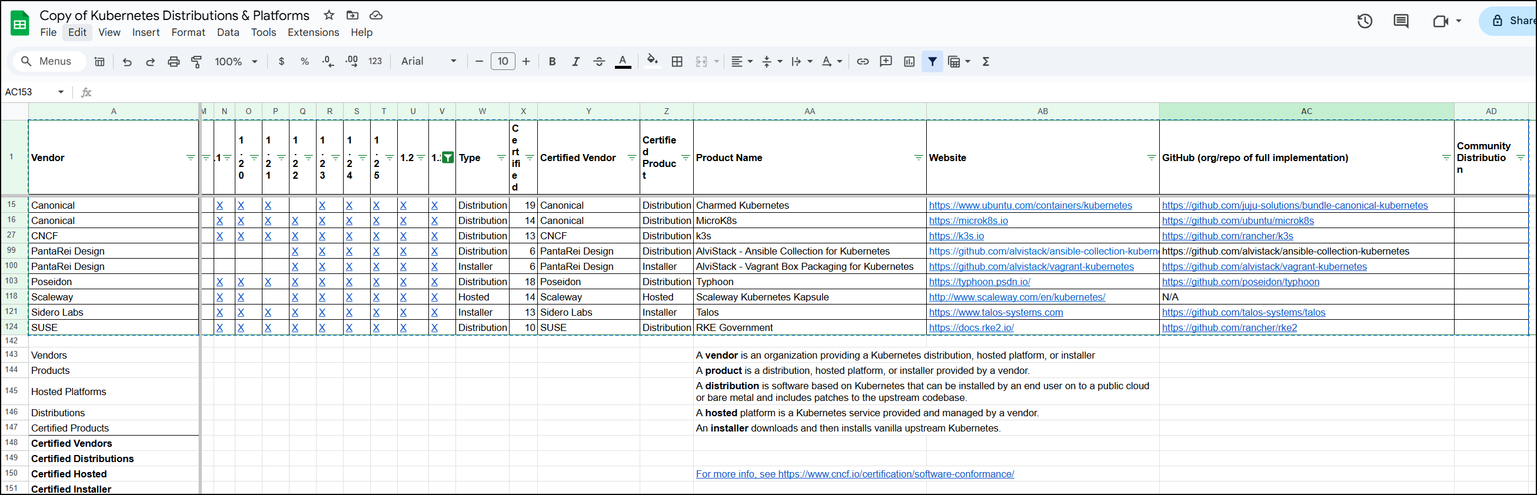
Task: Click the font size field
Action: click(503, 61)
